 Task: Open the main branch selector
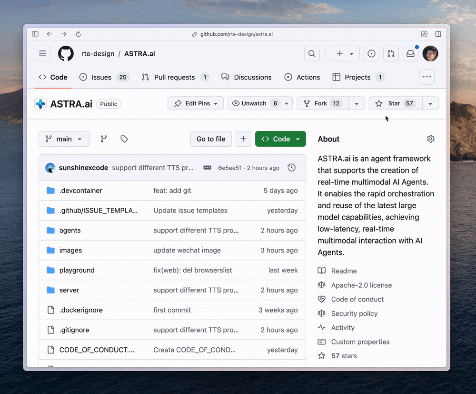pos(64,139)
